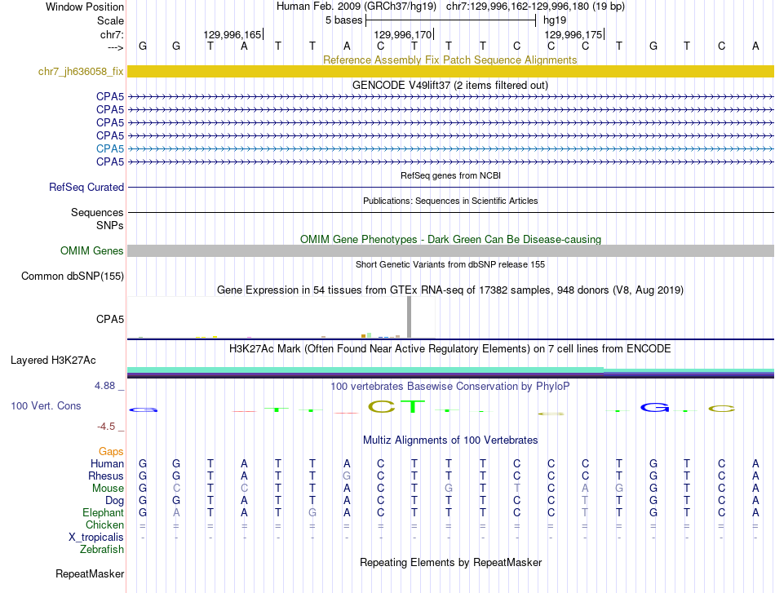The width and height of the screenshot is (775, 593).
Task: Click the 129,996,170 position marker
Action: 402,34
